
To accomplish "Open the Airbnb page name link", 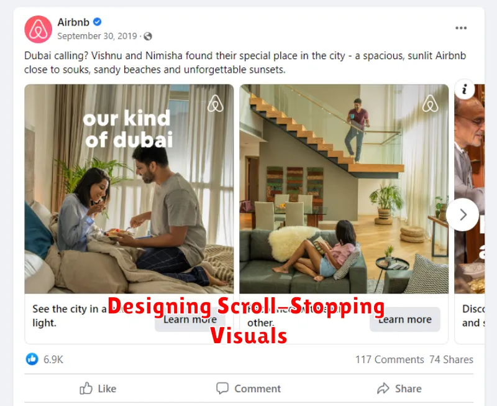I will (x=73, y=22).
